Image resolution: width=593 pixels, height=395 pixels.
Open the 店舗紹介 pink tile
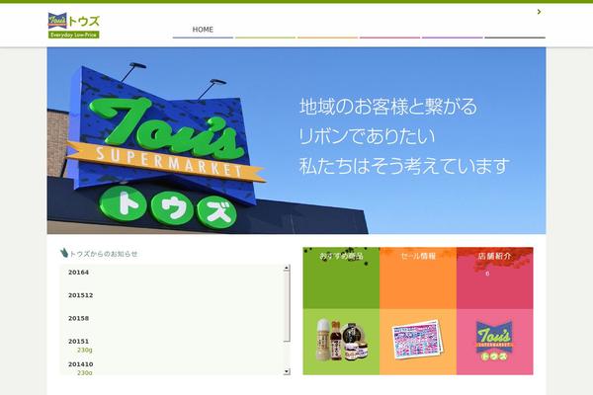495,277
